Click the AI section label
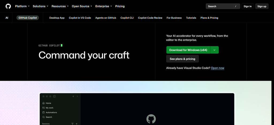The image size is (274, 125). 7,18
